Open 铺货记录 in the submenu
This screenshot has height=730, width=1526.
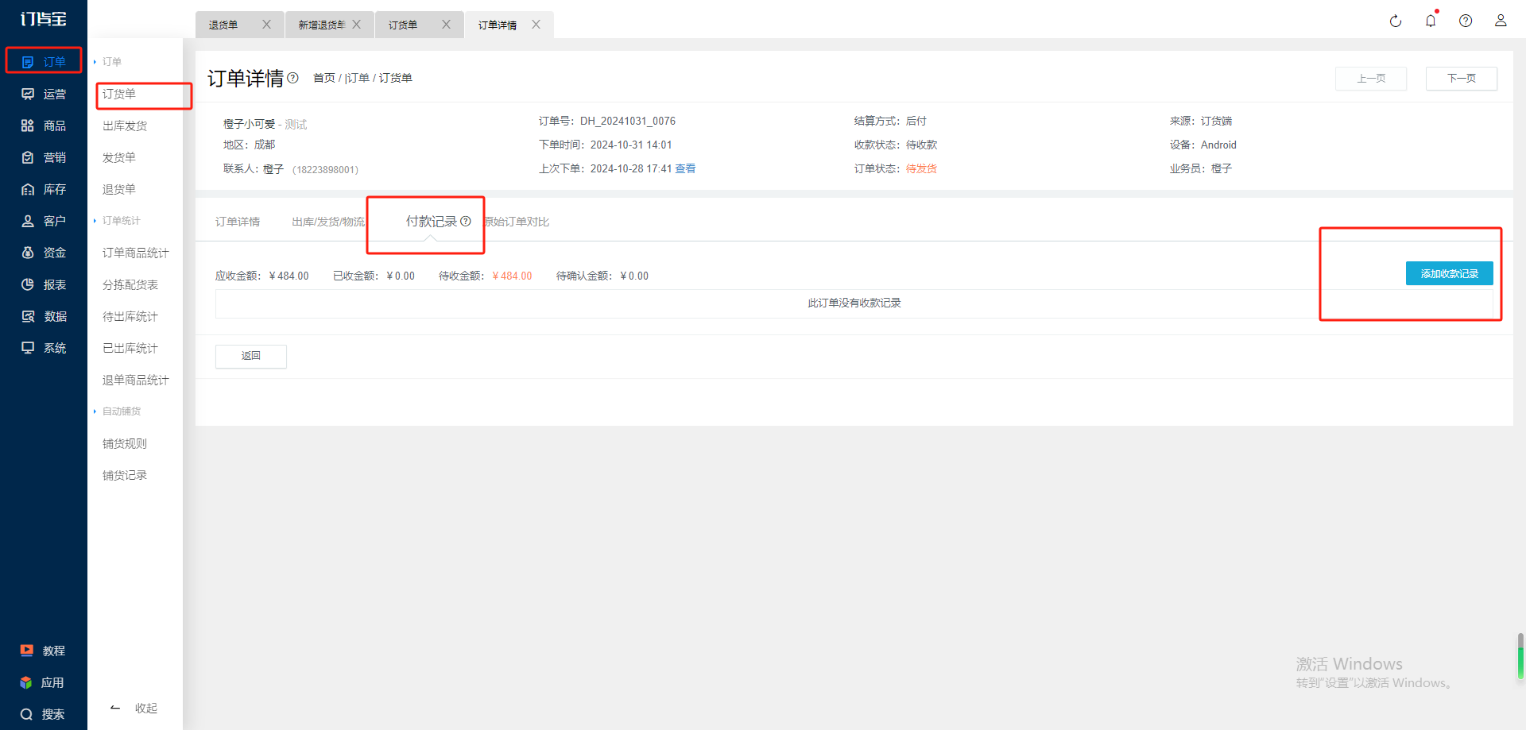coord(125,475)
